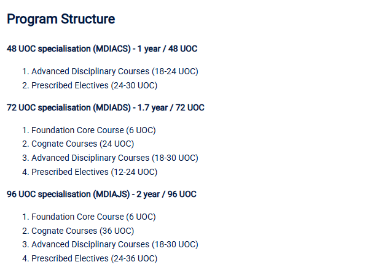The height and width of the screenshot is (270, 384).
Task: Select Advanced Disciplinary Courses (18-24 UOC) item
Action: pyautogui.click(x=114, y=71)
